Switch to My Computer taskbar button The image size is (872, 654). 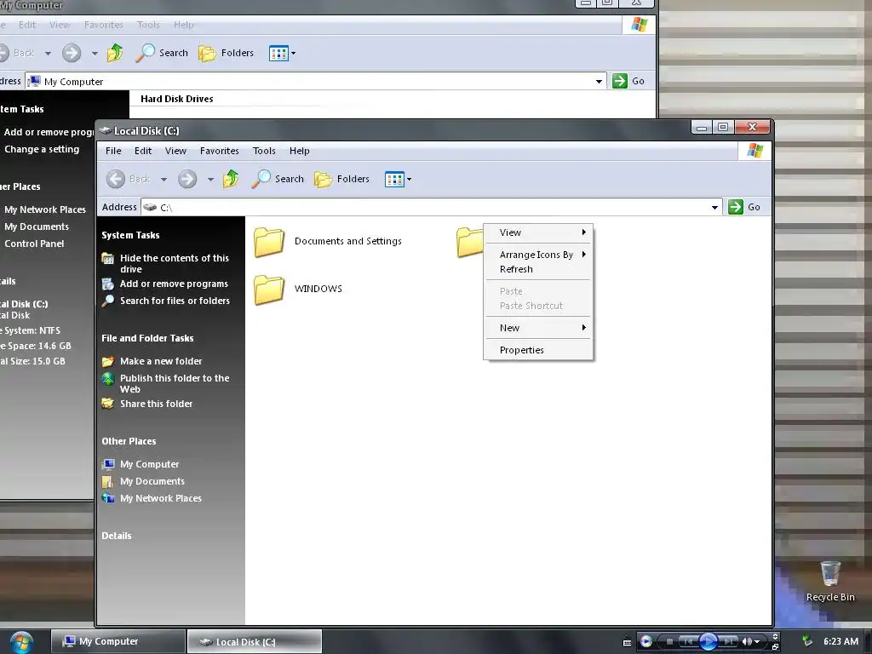(118, 642)
